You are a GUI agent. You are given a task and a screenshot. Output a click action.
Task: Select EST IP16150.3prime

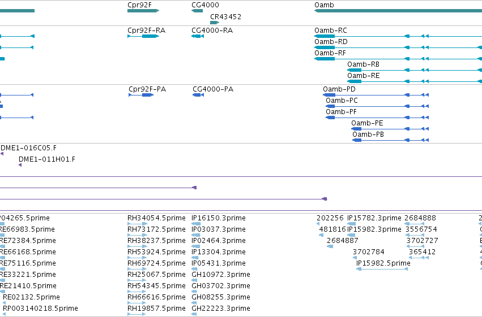[x=219, y=218]
